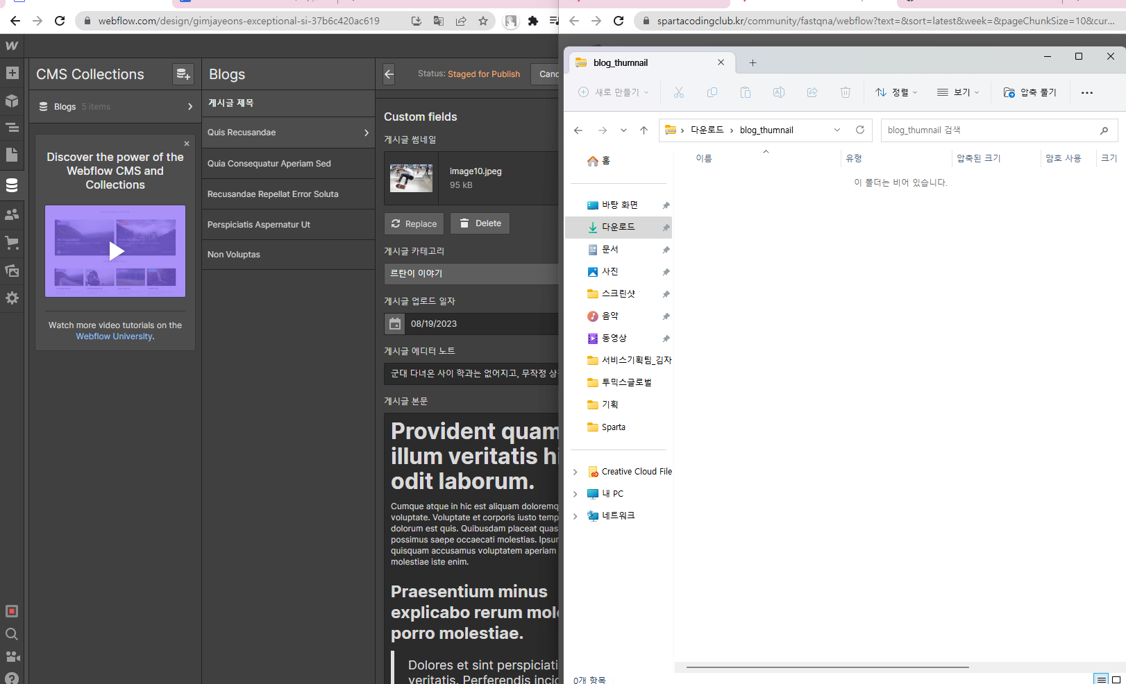Open the help question mark in Webflow
The height and width of the screenshot is (684, 1126).
pyautogui.click(x=12, y=678)
